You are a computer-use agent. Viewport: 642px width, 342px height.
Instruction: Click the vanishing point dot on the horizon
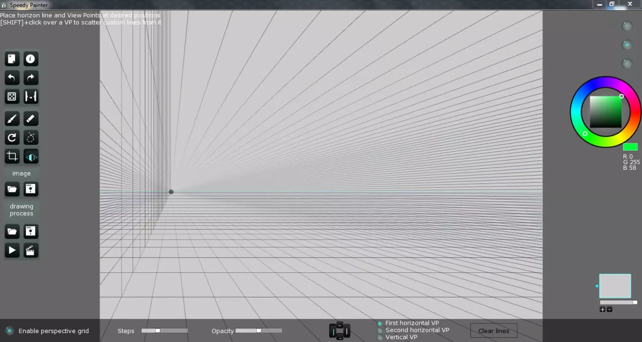[171, 192]
